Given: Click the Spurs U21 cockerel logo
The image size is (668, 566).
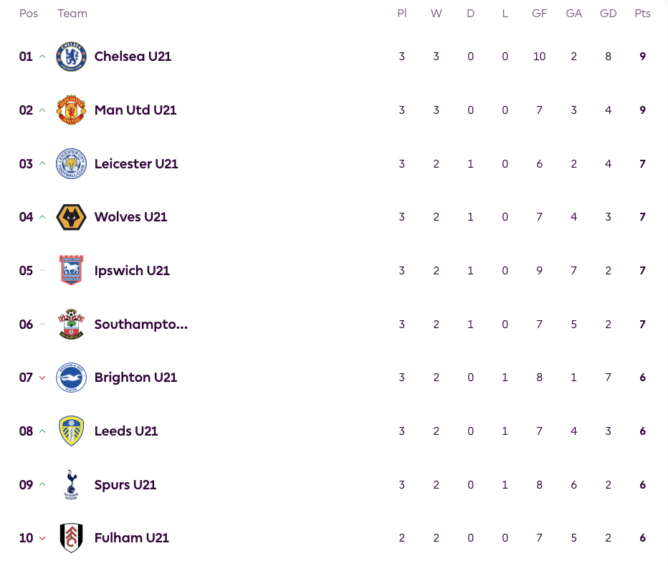Looking at the screenshot, I should 71,484.
